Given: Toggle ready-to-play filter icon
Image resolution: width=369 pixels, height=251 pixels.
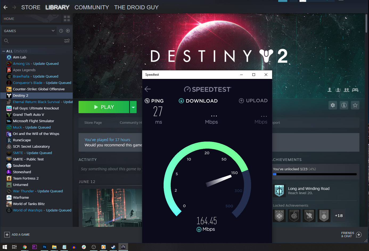Looking at the screenshot, I should [68, 31].
